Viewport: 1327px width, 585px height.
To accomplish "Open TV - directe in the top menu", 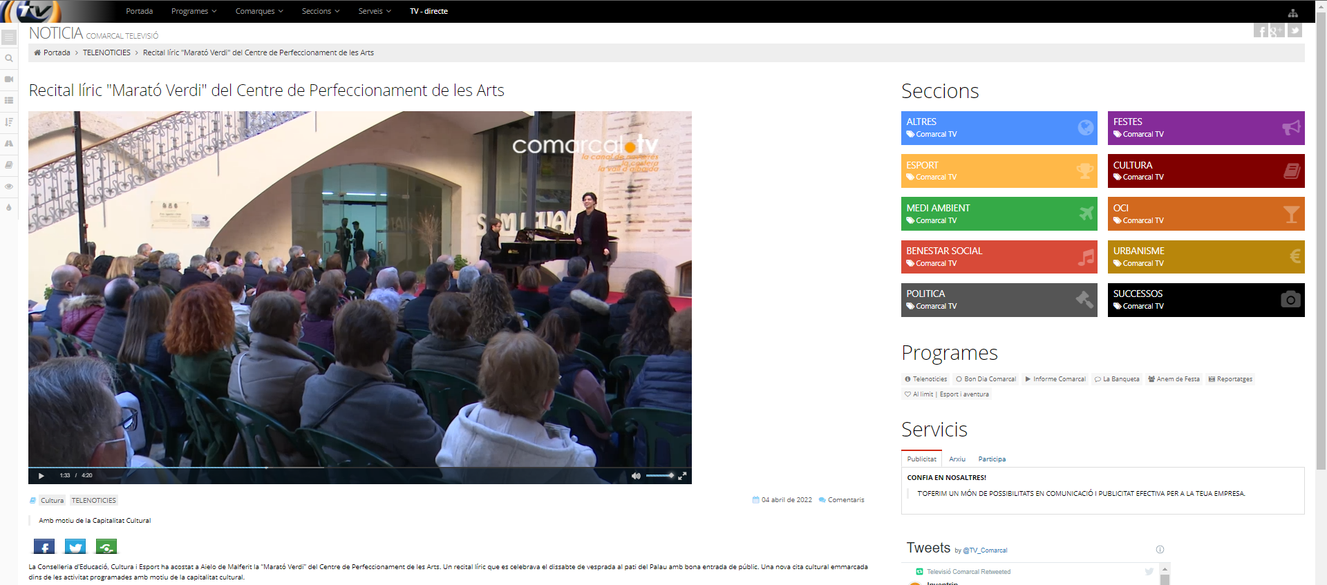I will point(429,11).
